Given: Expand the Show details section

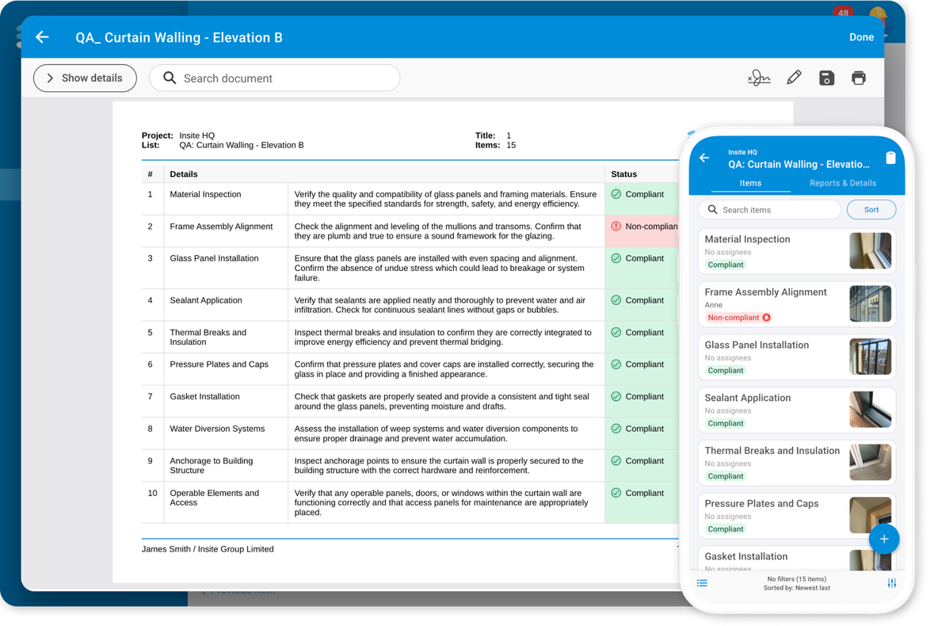Looking at the screenshot, I should [85, 78].
